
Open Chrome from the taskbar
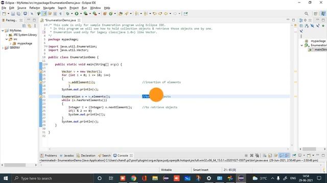[133, 178]
